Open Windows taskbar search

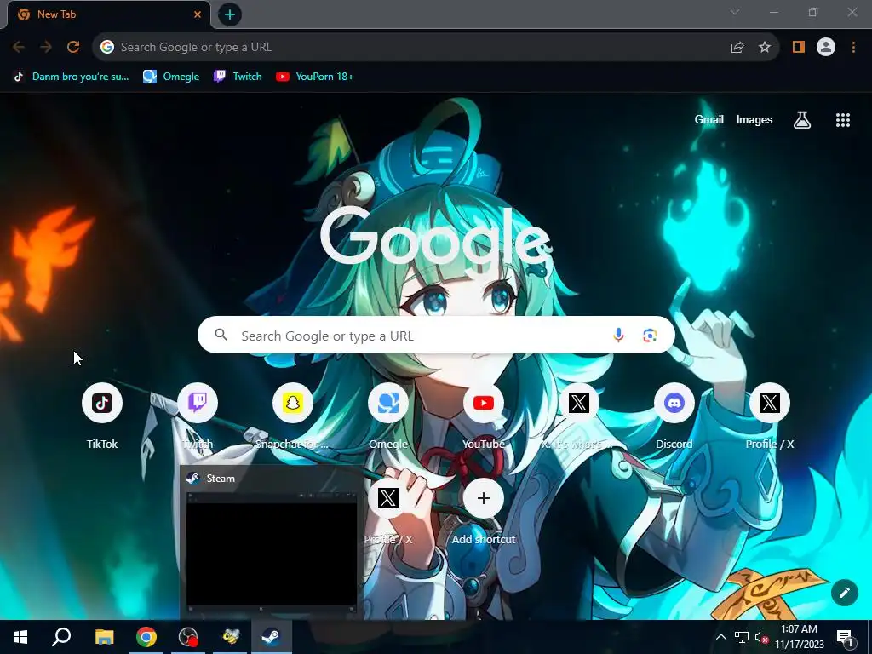click(61, 637)
